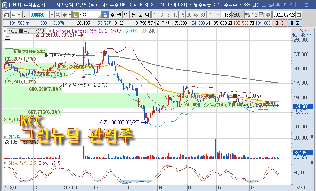Viewport: 316px width, 191px height.
Task: Click the window number 1 icon
Action: pos(4,5)
